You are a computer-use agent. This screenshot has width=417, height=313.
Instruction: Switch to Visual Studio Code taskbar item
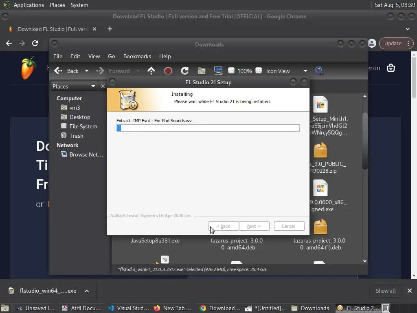tap(129, 308)
